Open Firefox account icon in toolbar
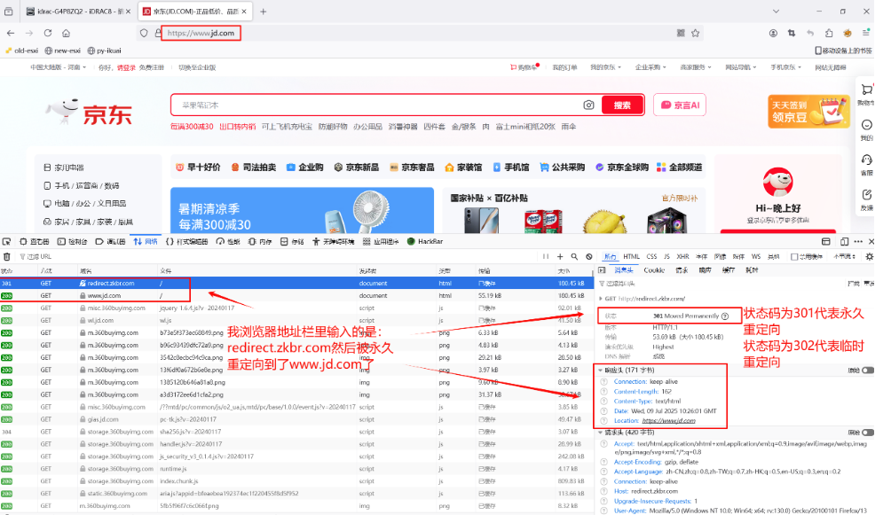Viewport: 891px width, 515px height. tap(773, 33)
